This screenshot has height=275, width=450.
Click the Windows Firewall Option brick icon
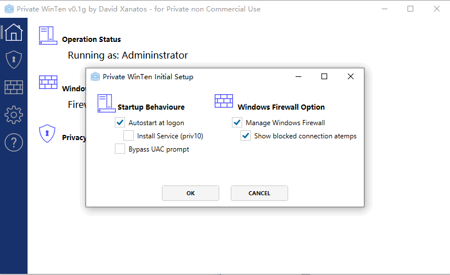click(x=224, y=102)
